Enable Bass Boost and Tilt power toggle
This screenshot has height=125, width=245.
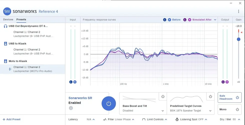coord(163,96)
